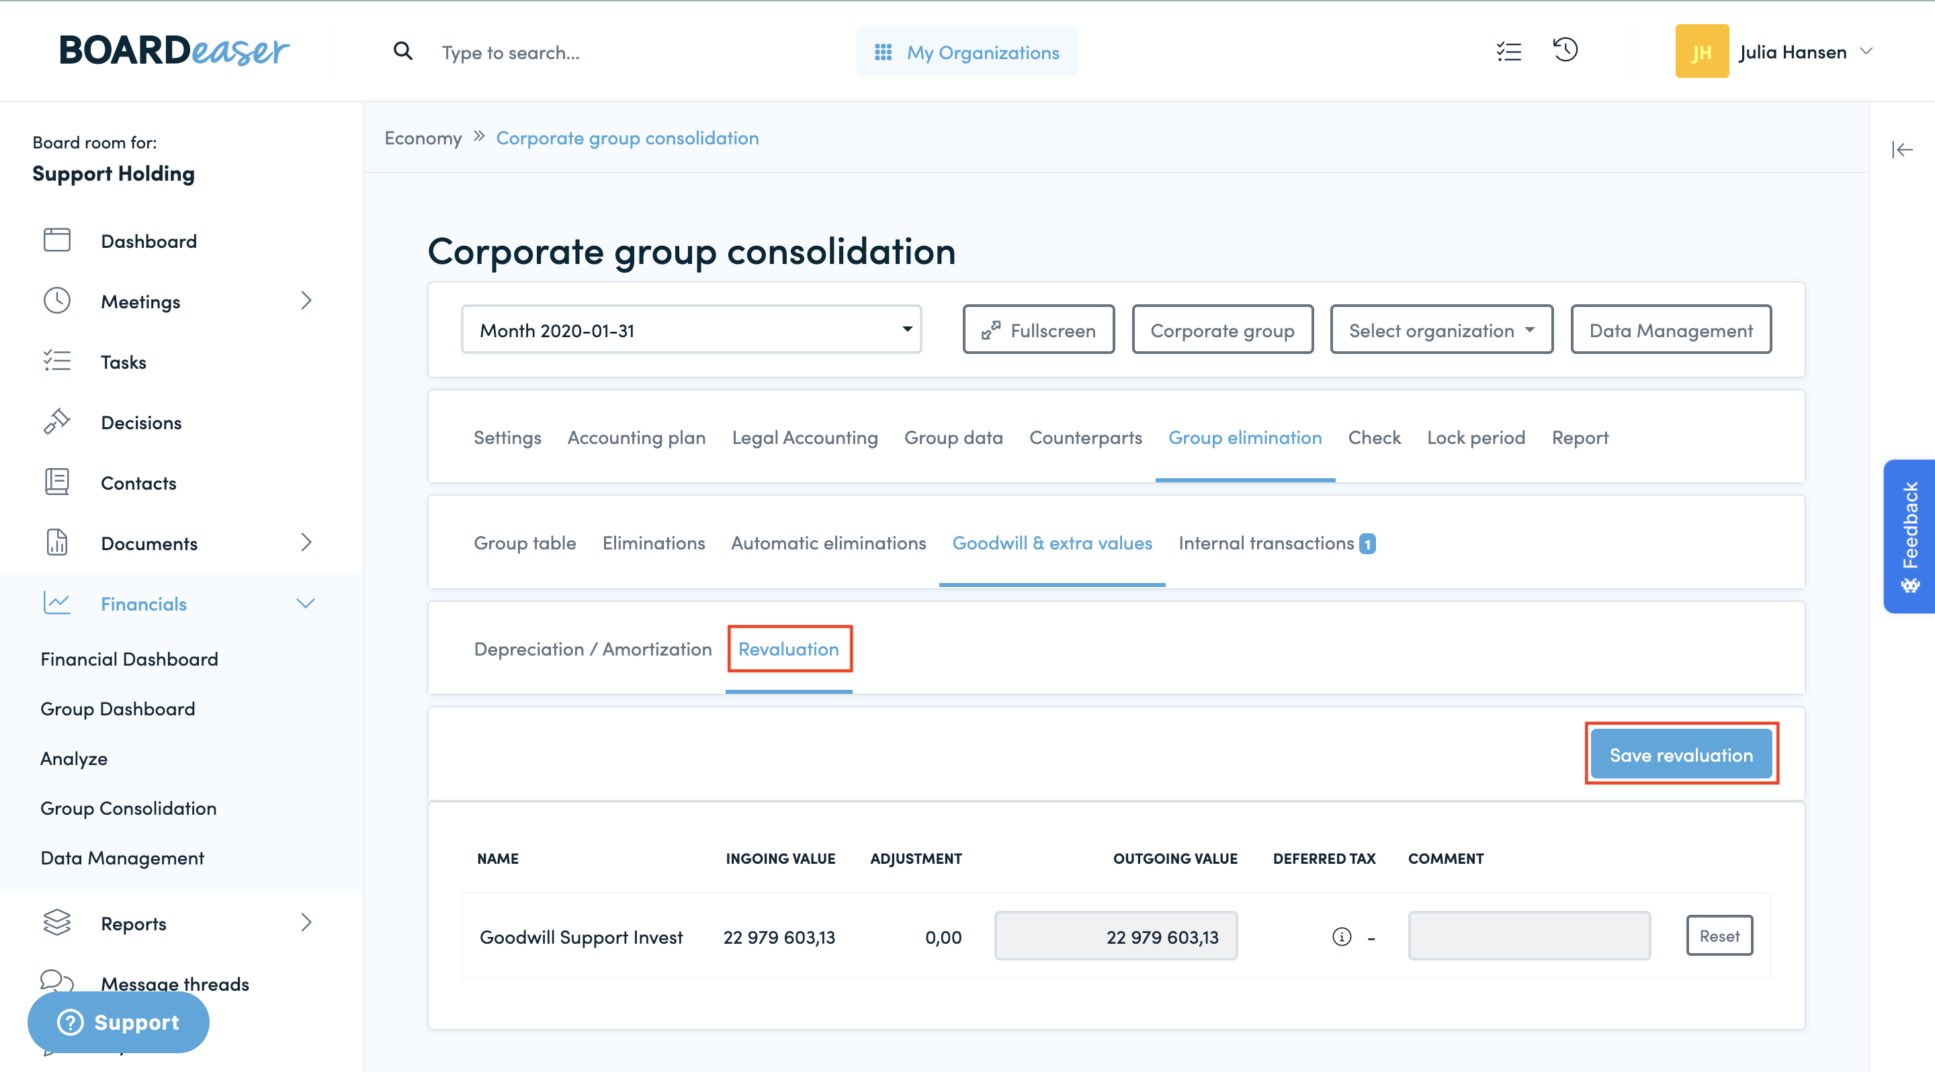Select the Group elimination tab
This screenshot has width=1935, height=1072.
click(1245, 438)
